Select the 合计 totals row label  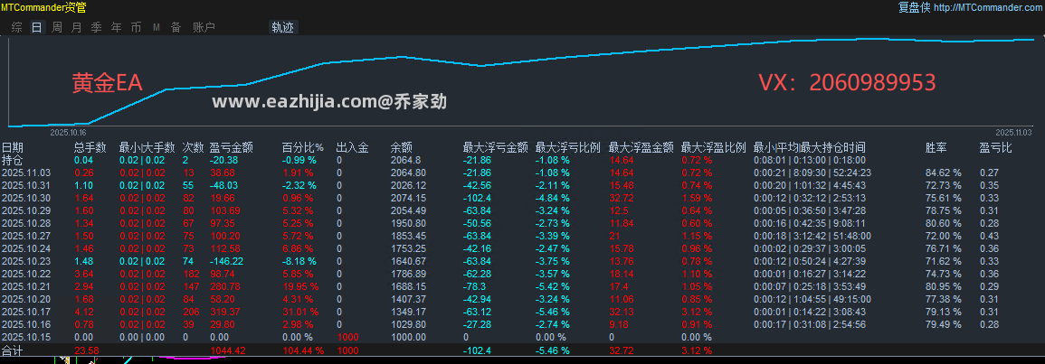point(13,350)
